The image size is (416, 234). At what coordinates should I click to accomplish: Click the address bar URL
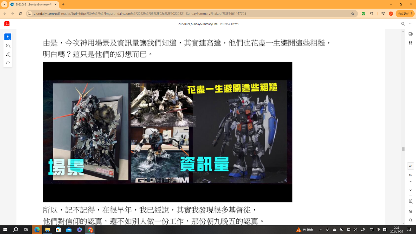(x=140, y=14)
